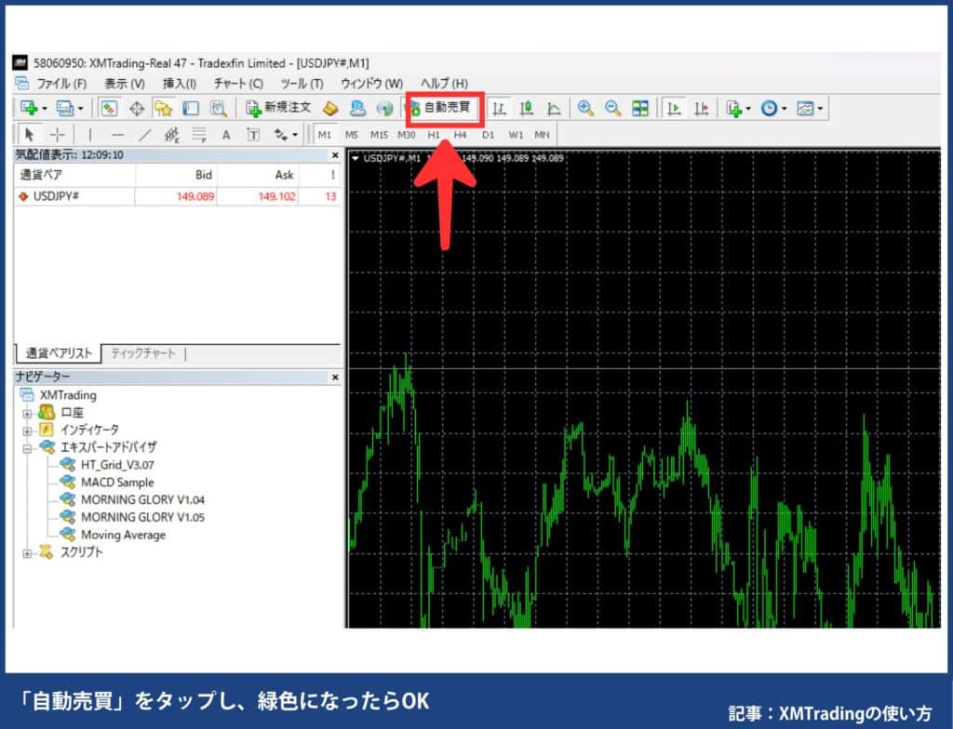Click the Profiles icon
Image resolution: width=953 pixels, height=729 pixels.
(x=64, y=108)
